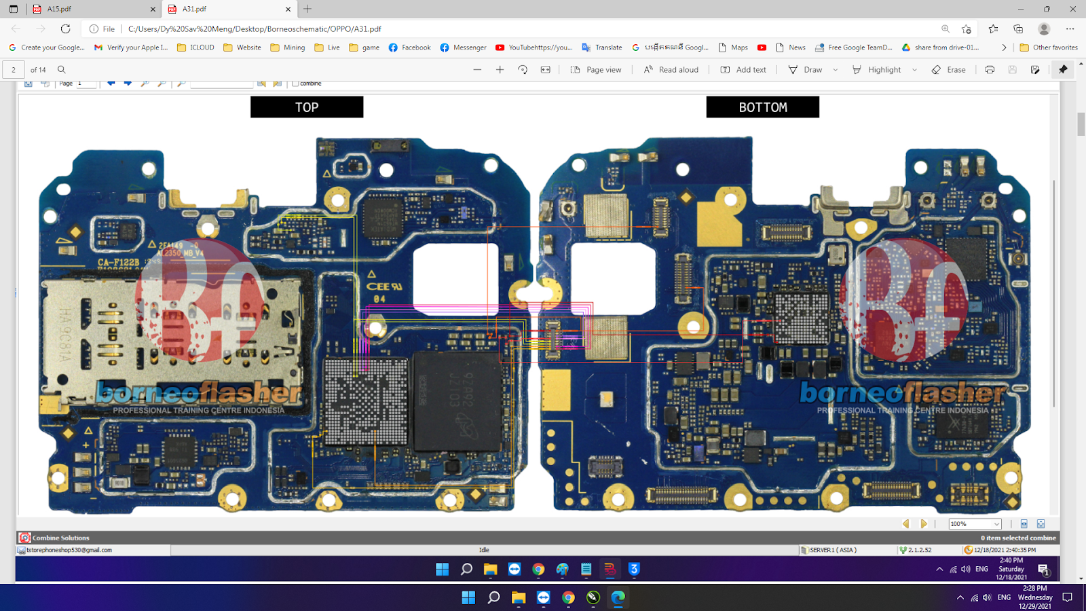This screenshot has width=1086, height=611.
Task: Go back to the previous page
Action: point(16,29)
